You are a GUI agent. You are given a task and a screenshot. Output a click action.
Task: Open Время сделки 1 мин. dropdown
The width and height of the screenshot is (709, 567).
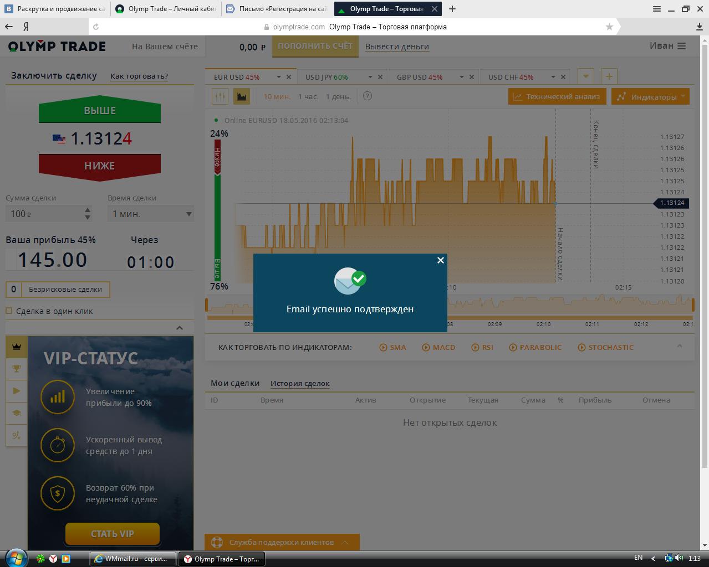point(151,214)
